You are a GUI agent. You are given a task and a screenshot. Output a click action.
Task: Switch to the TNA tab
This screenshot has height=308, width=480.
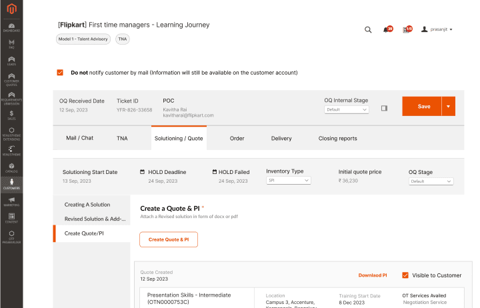point(122,138)
